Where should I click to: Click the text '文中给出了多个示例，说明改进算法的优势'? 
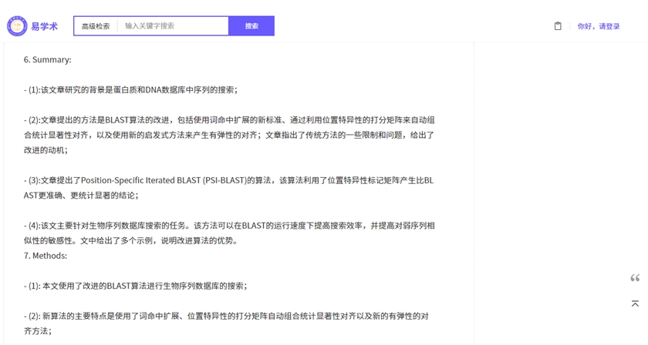(158, 241)
